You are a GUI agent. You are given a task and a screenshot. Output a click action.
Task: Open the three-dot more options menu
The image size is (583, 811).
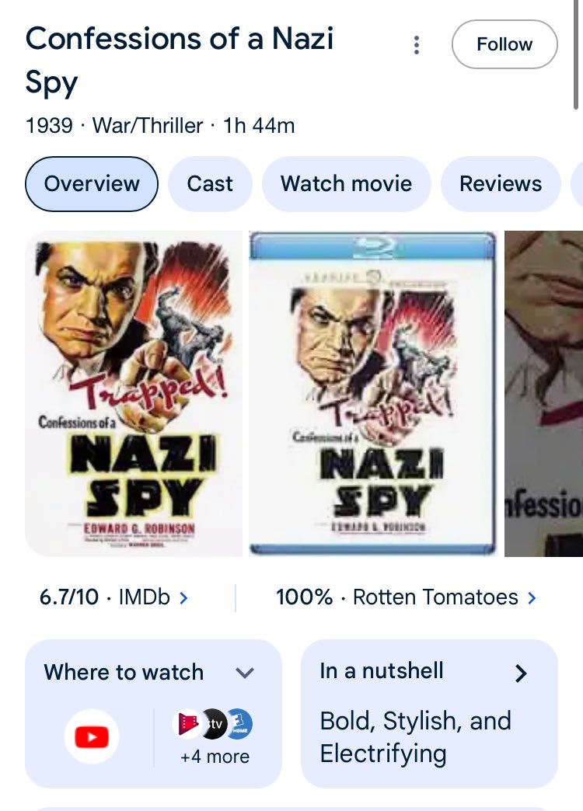point(417,45)
